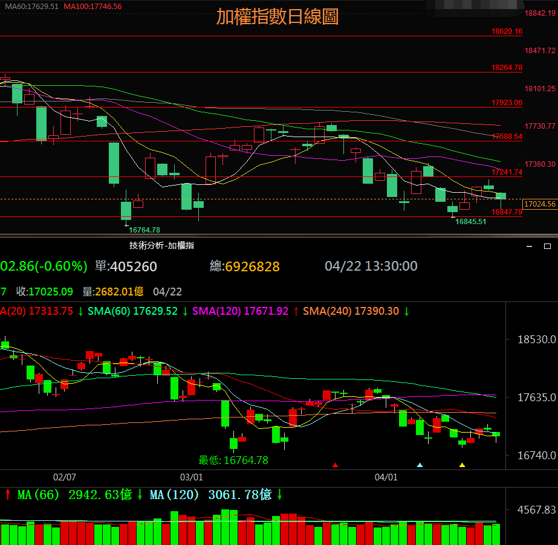
Task: Click the 03/01 date label on axis
Action: [191, 477]
